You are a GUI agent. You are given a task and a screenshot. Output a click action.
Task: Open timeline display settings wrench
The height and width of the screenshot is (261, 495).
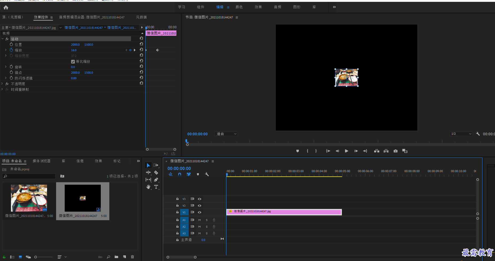[207, 174]
